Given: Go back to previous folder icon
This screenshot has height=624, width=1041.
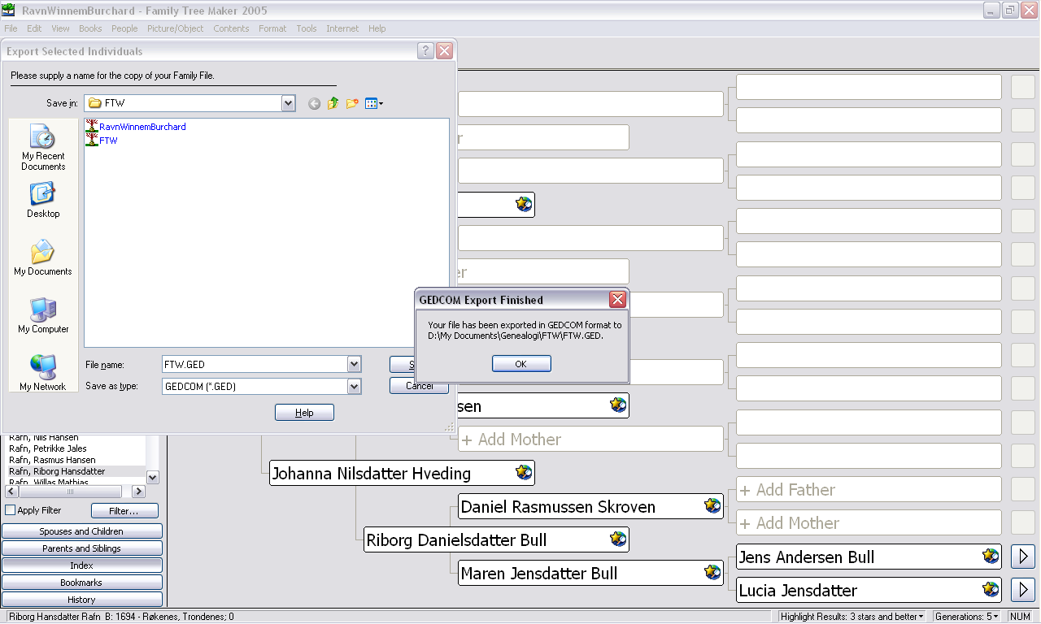Looking at the screenshot, I should point(315,103).
